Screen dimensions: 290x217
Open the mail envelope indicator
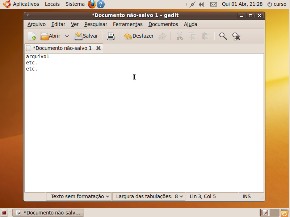click(214, 4)
